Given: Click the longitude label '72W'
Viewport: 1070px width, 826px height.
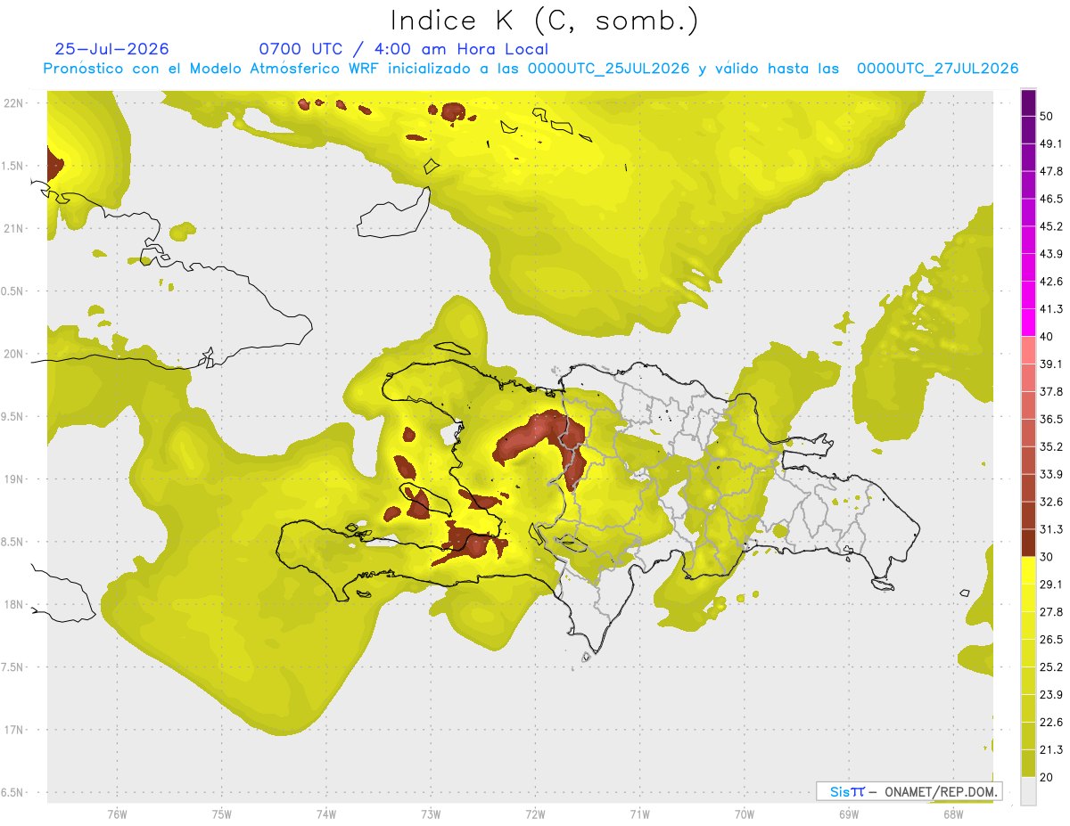Looking at the screenshot, I should click(x=535, y=814).
